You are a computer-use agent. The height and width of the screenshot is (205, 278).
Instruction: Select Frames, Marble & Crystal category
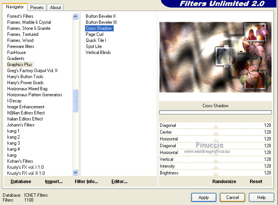tap(29, 22)
